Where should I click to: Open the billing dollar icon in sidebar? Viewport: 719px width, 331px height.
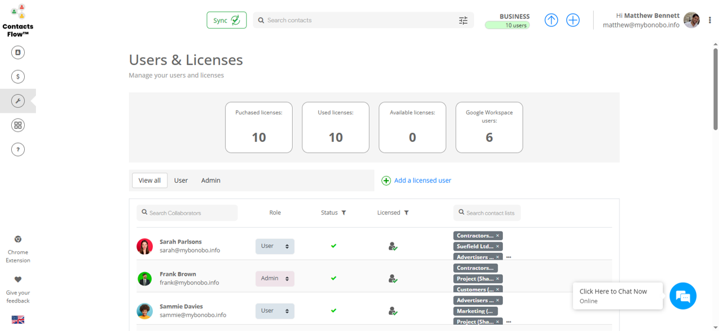pos(18,76)
